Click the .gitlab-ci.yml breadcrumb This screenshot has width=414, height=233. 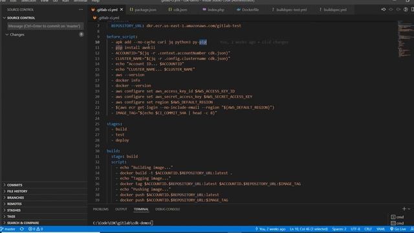coord(106,18)
